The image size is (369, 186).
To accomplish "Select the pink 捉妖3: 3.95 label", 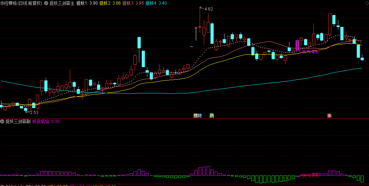I will pyautogui.click(x=133, y=3).
